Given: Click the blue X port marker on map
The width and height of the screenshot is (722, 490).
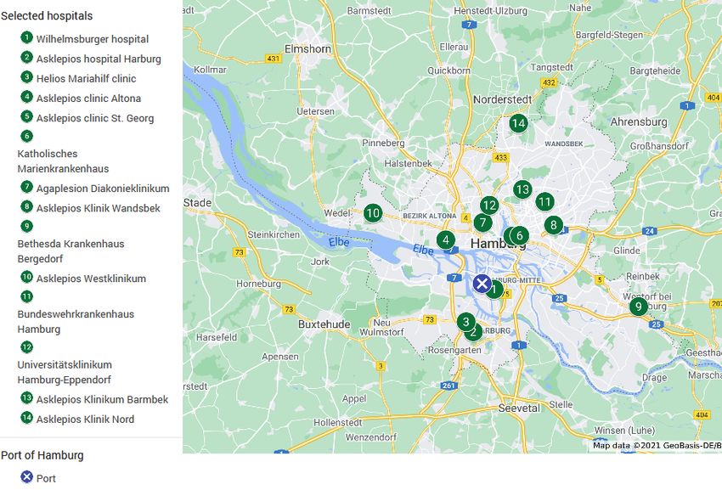Looking at the screenshot, I should (482, 284).
